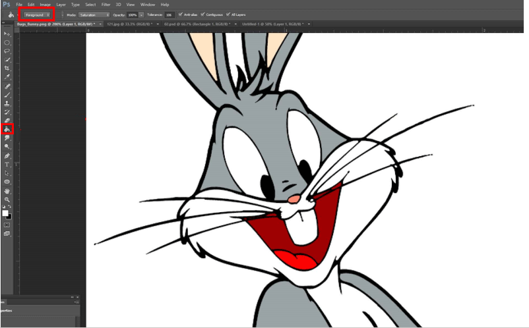Open the Foreground fill source dropdown
This screenshot has width=529, height=328.
coord(37,14)
